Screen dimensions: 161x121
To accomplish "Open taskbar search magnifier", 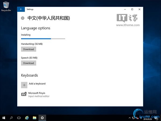I will point(11,118).
